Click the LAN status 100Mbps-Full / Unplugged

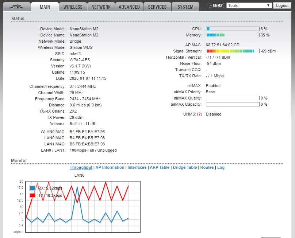click(93, 150)
